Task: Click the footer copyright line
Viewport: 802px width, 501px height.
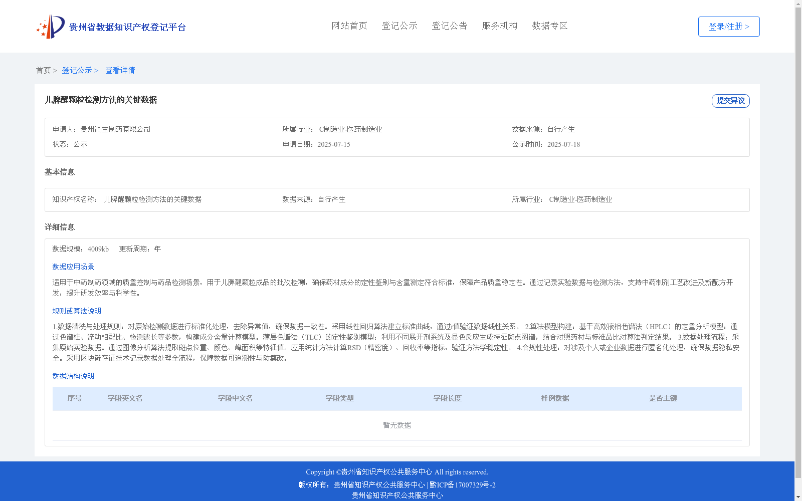Action: 397,472
